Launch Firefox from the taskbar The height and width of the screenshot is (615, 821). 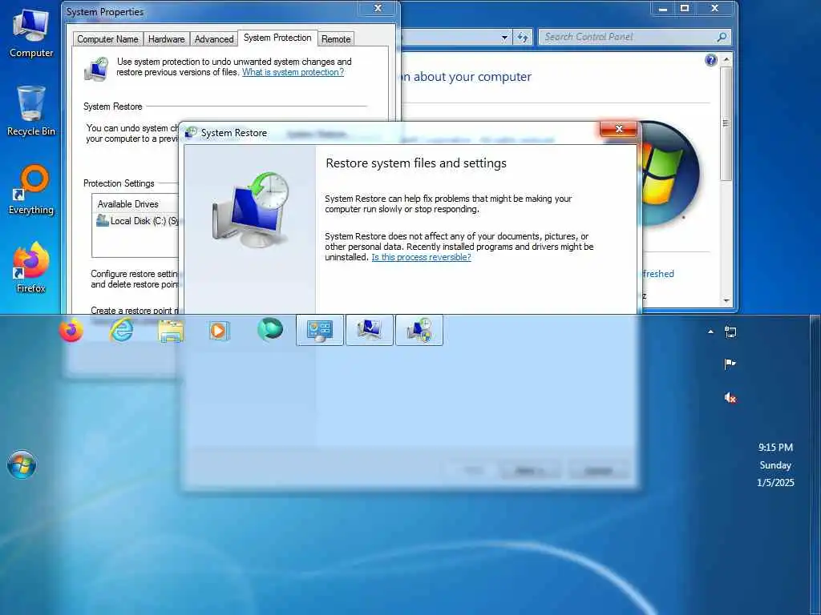[x=71, y=331]
